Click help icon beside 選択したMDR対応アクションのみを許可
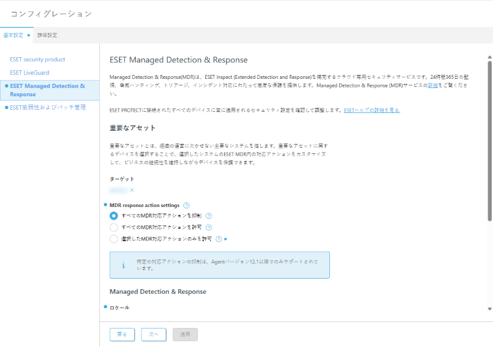Image resolution: width=493 pixels, height=347 pixels. pos(219,239)
